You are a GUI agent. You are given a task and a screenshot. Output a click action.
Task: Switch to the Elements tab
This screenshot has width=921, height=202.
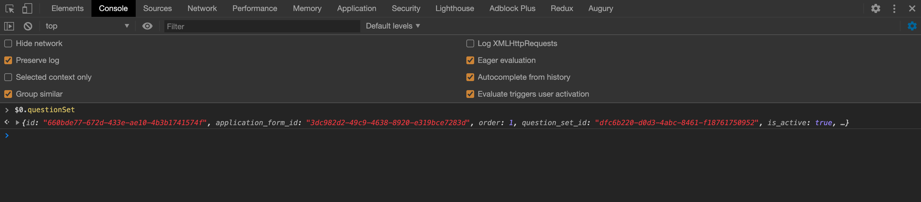pyautogui.click(x=68, y=8)
